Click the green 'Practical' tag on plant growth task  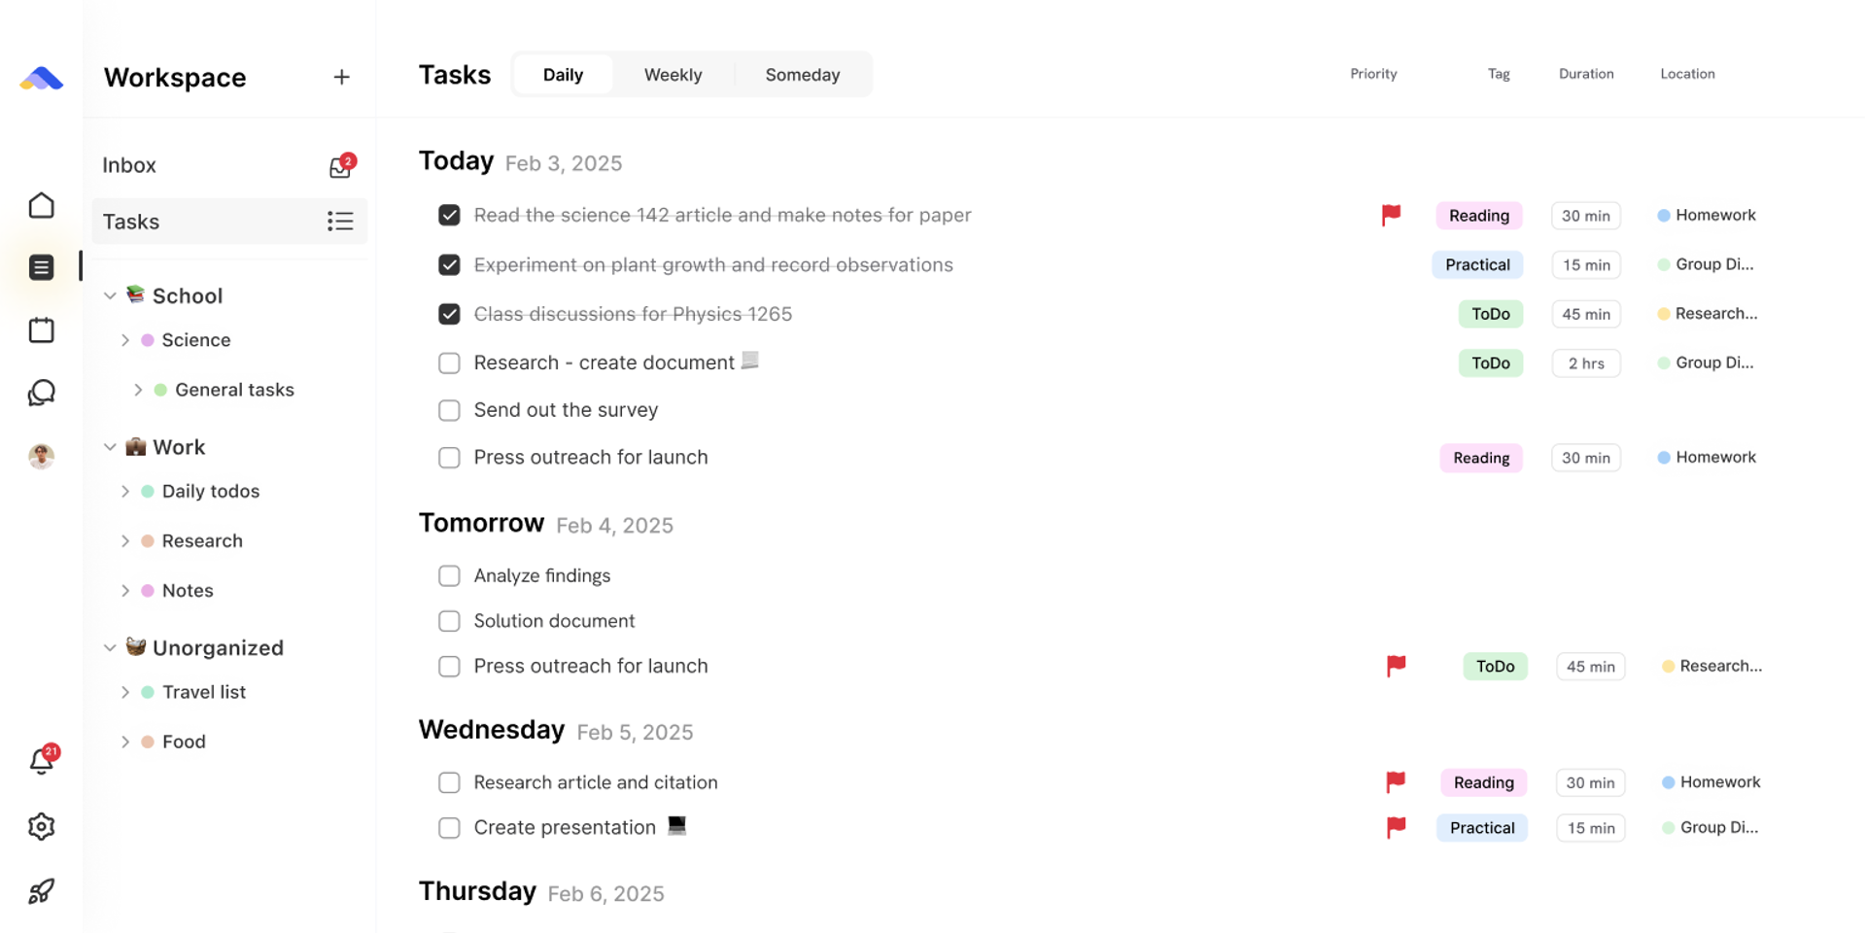(x=1477, y=264)
